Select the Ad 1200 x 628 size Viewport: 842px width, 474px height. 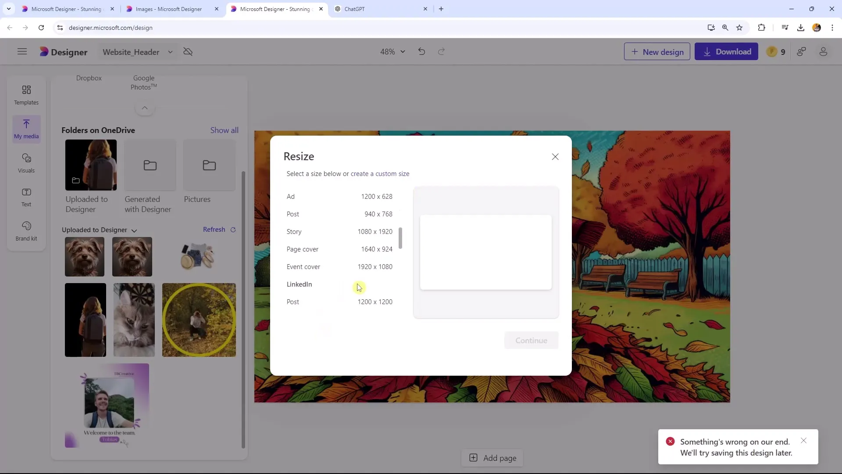(339, 197)
